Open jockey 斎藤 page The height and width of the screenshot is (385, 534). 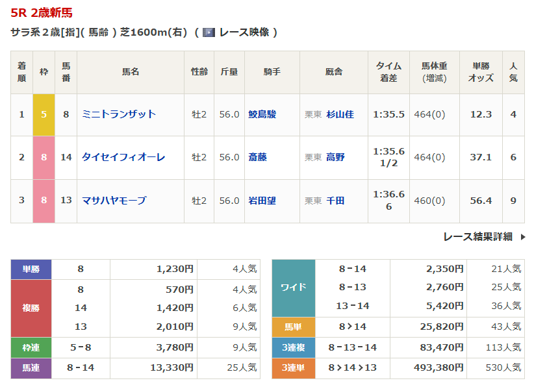[257, 157]
